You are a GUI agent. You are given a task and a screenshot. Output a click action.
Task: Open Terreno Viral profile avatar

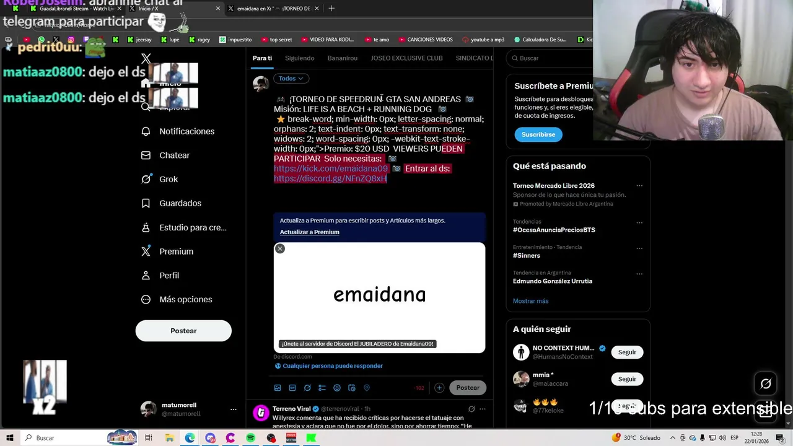(x=261, y=413)
